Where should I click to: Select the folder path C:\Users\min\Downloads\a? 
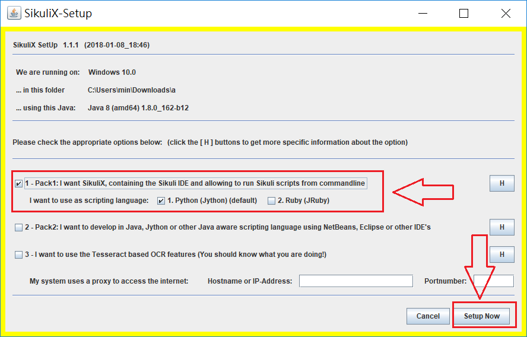tap(132, 90)
